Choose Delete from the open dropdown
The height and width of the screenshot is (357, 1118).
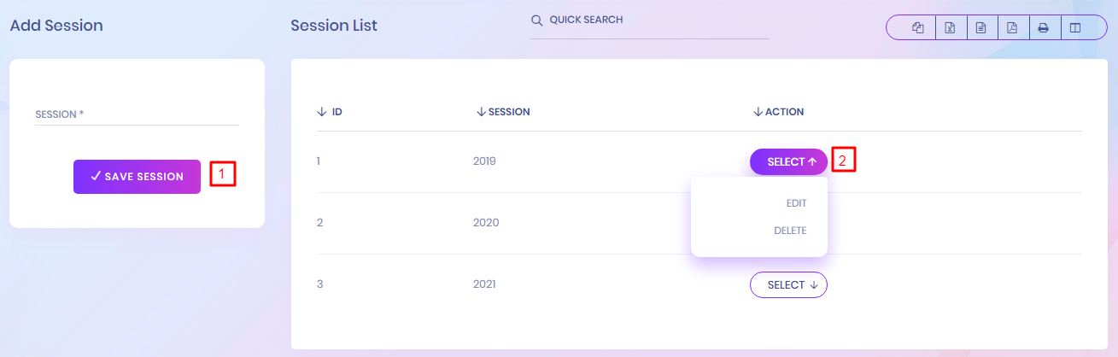(x=789, y=231)
